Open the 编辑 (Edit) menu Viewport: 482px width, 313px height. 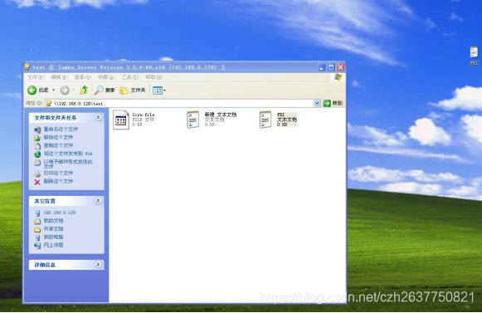point(59,77)
